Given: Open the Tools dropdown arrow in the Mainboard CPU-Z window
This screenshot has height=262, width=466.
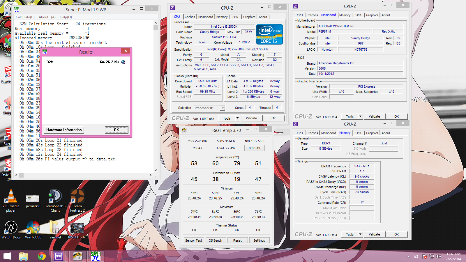Looking at the screenshot, I should (x=360, y=116).
